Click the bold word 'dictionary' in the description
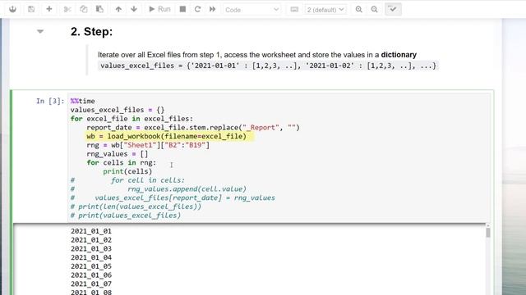 pos(399,55)
